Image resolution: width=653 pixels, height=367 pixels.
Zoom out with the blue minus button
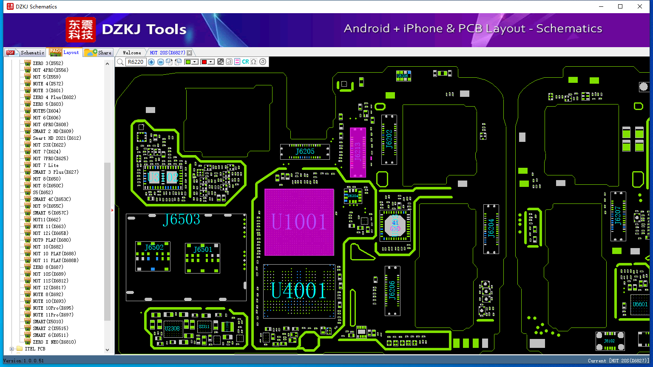(x=160, y=62)
